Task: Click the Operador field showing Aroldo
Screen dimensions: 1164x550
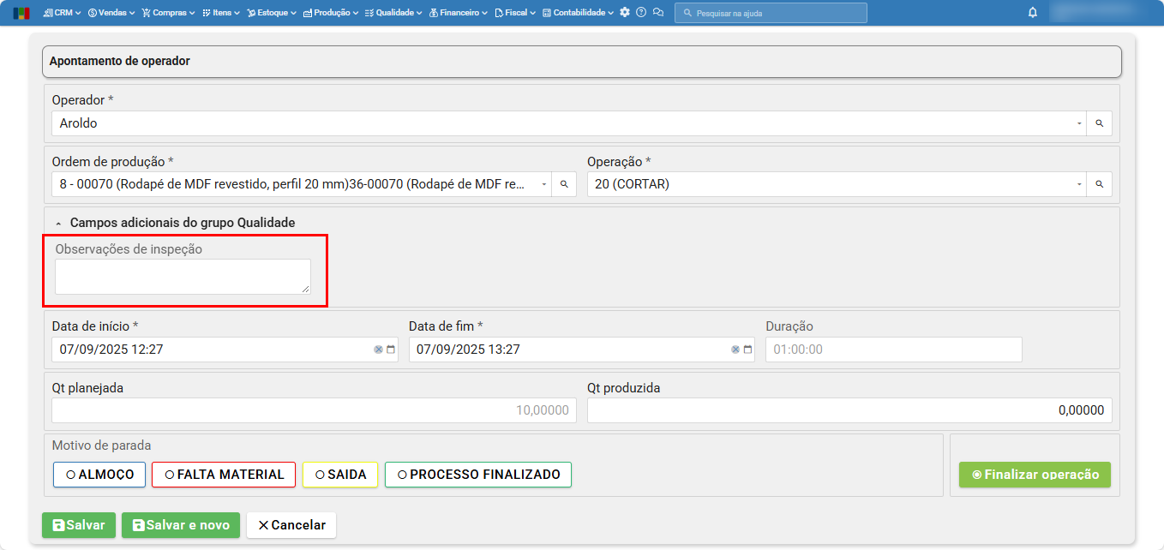Action: 569,123
